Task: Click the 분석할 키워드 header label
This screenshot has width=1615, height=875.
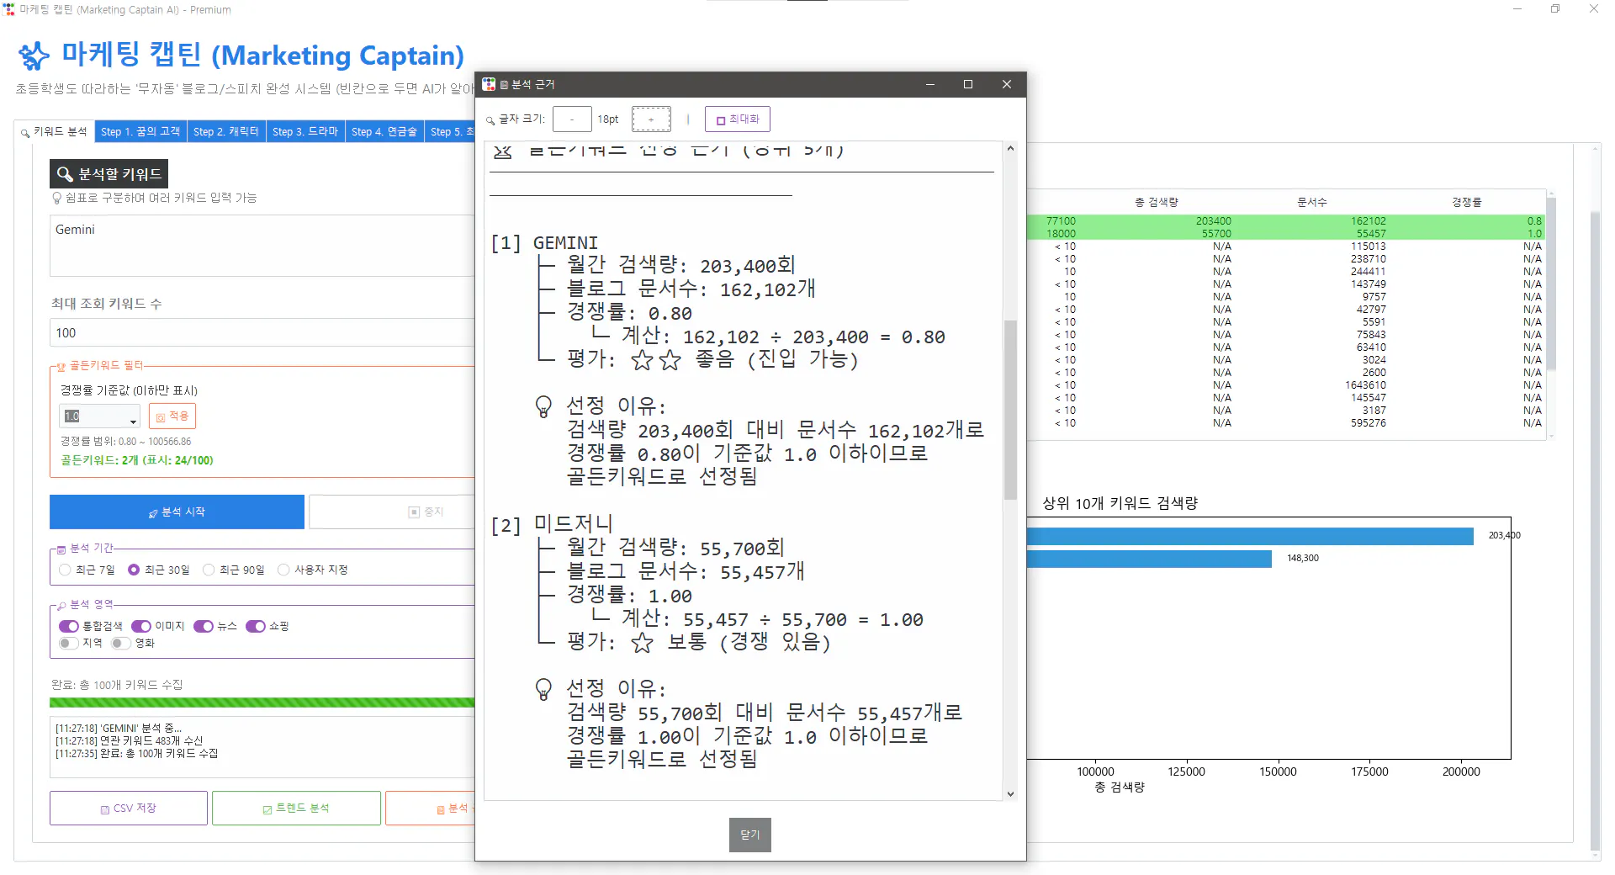Action: click(x=109, y=174)
